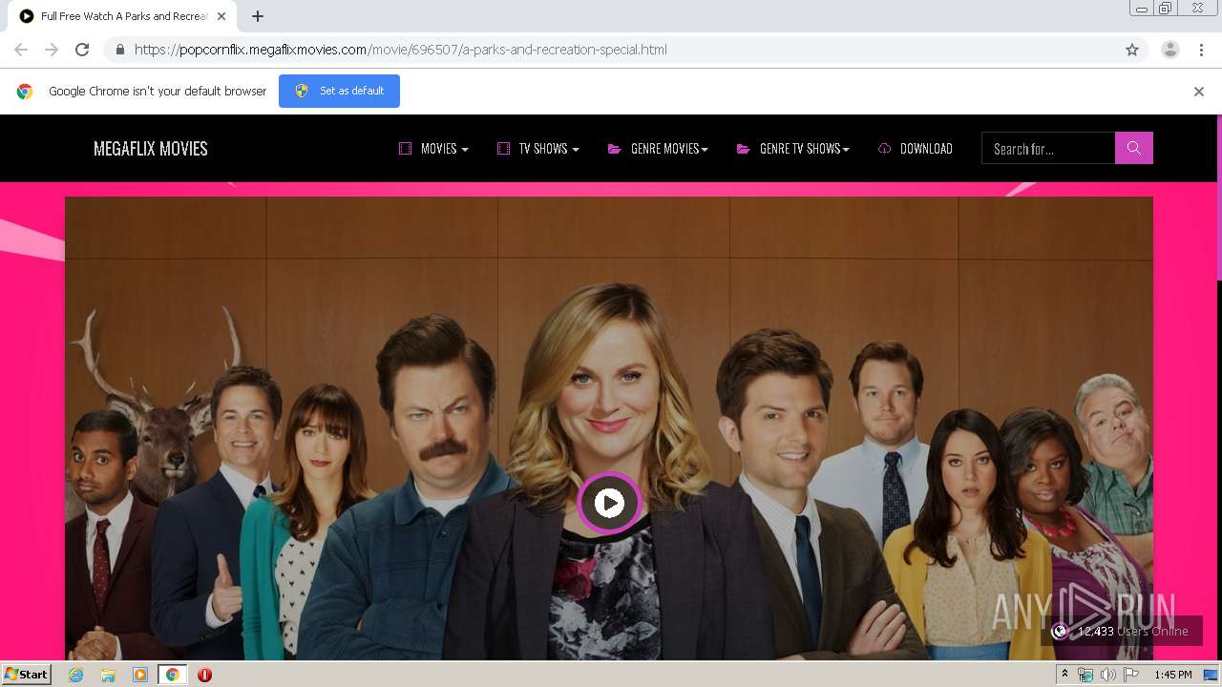Expand the GENRE TV SHOWS dropdown menu
This screenshot has height=687, width=1222.
[792, 149]
